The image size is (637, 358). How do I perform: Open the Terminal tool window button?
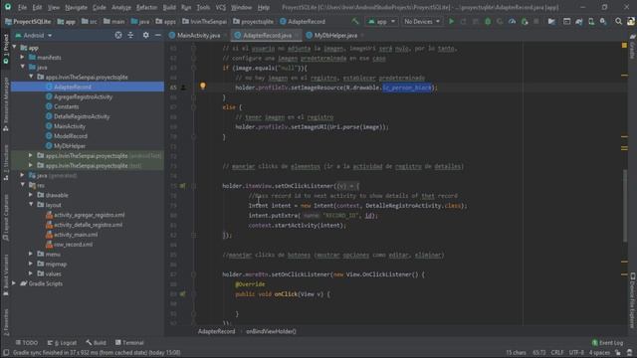point(129,342)
